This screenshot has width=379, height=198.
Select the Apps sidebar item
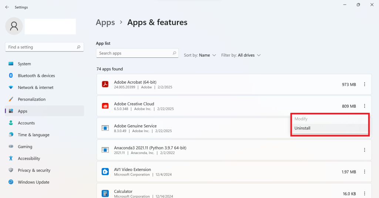[44, 111]
